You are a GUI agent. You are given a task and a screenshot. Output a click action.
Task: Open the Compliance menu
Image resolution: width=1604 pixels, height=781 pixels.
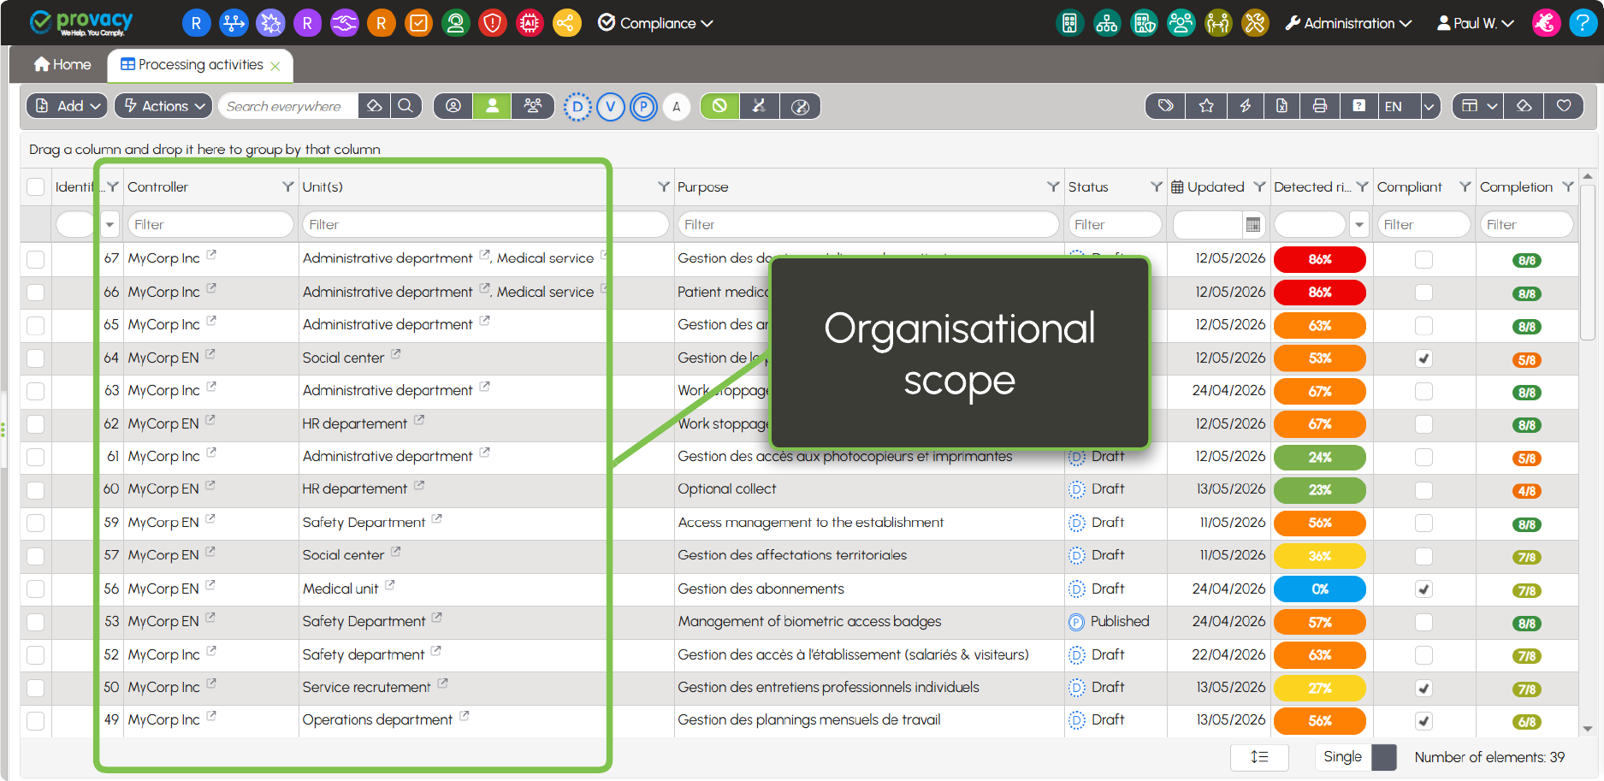point(655,23)
